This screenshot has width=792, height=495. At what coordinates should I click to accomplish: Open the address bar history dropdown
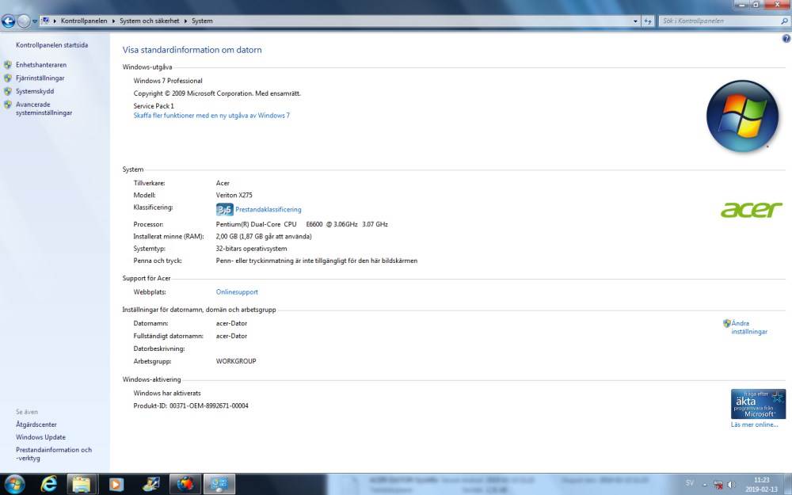[635, 21]
